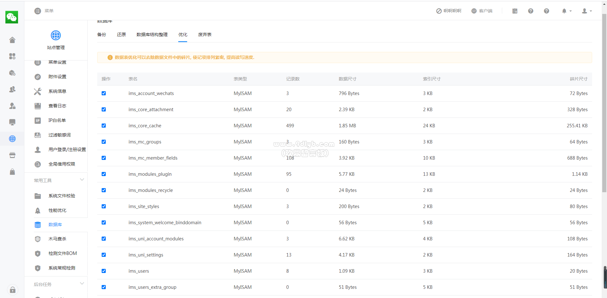Toggle the ims_system_welcome_binddomain checkbox

point(104,223)
